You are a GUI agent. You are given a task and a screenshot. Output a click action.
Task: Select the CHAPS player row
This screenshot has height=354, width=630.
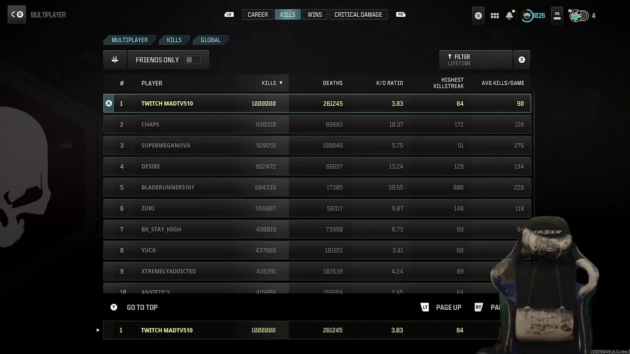click(317, 124)
